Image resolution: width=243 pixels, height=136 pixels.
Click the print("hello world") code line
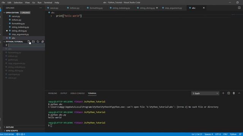69,16
